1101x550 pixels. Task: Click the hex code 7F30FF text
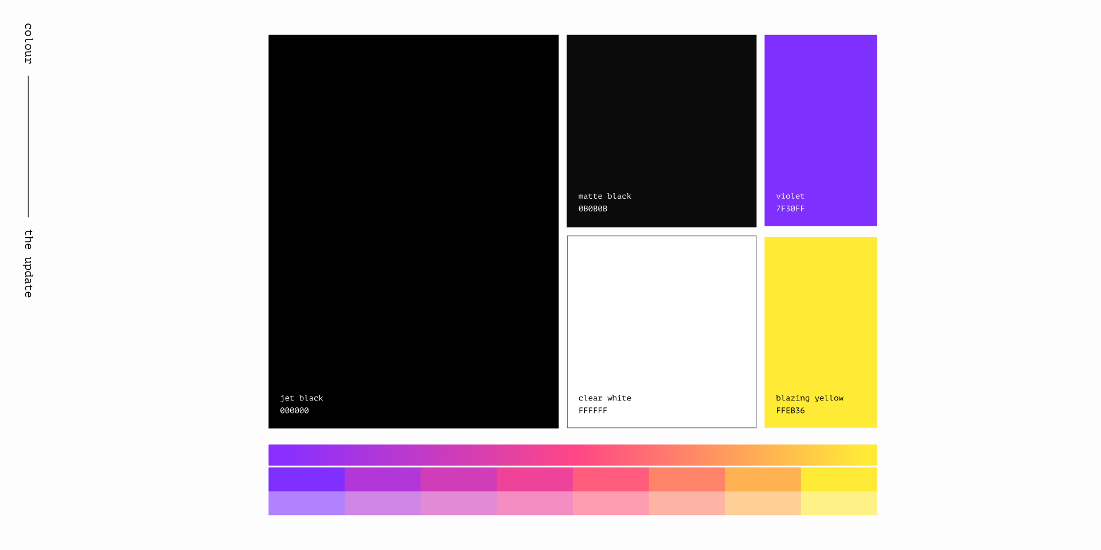click(790, 209)
